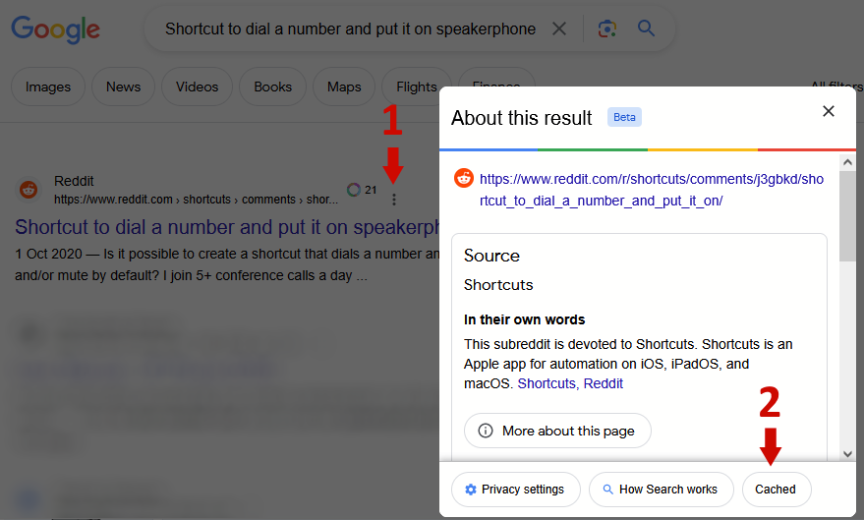Image resolution: width=864 pixels, height=520 pixels.
Task: Switch to the Flights filter
Action: [x=417, y=87]
